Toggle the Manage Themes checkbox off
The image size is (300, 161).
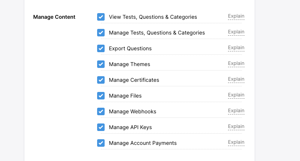pyautogui.click(x=101, y=64)
